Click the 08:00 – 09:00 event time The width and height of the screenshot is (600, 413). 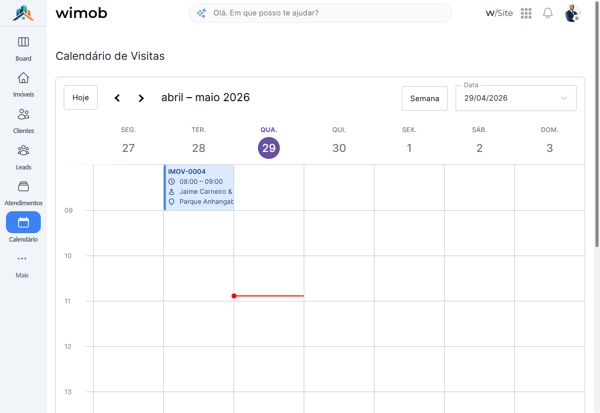point(201,182)
